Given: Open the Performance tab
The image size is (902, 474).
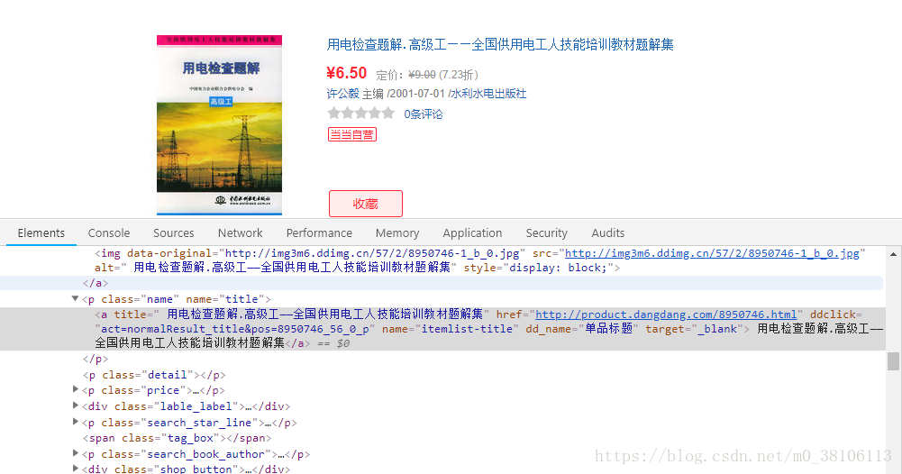Looking at the screenshot, I should pyautogui.click(x=319, y=233).
